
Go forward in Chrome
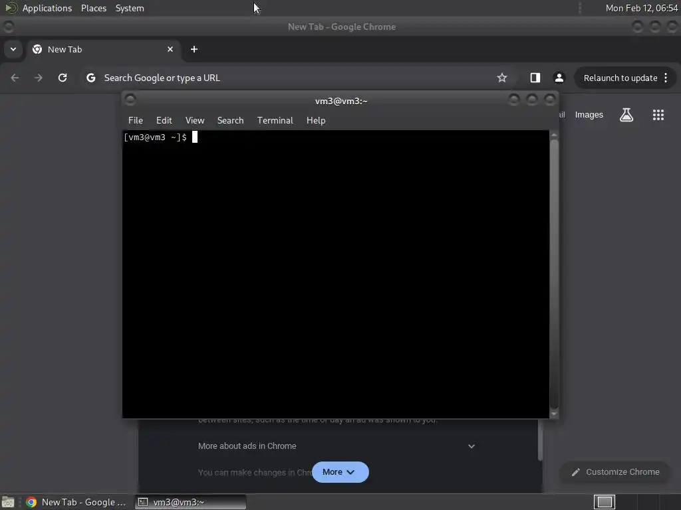(39, 78)
